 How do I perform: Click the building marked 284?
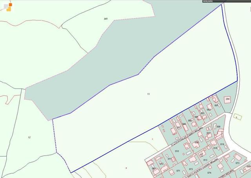227,100
